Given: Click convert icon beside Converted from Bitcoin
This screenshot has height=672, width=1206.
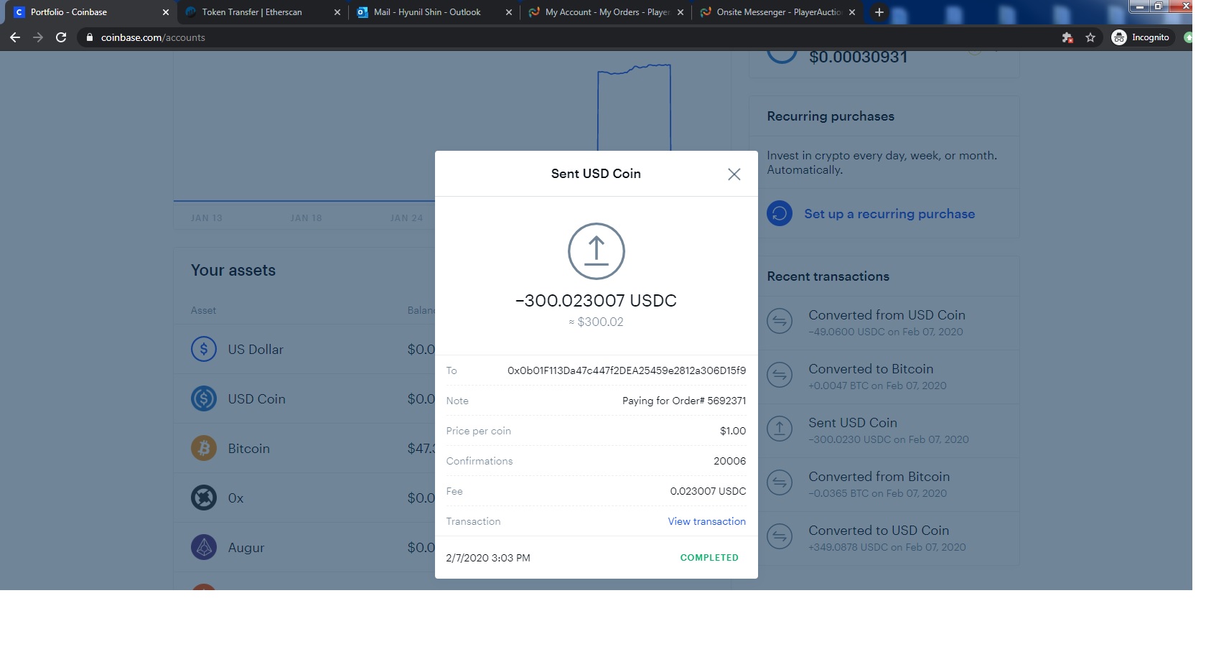Looking at the screenshot, I should click(780, 482).
